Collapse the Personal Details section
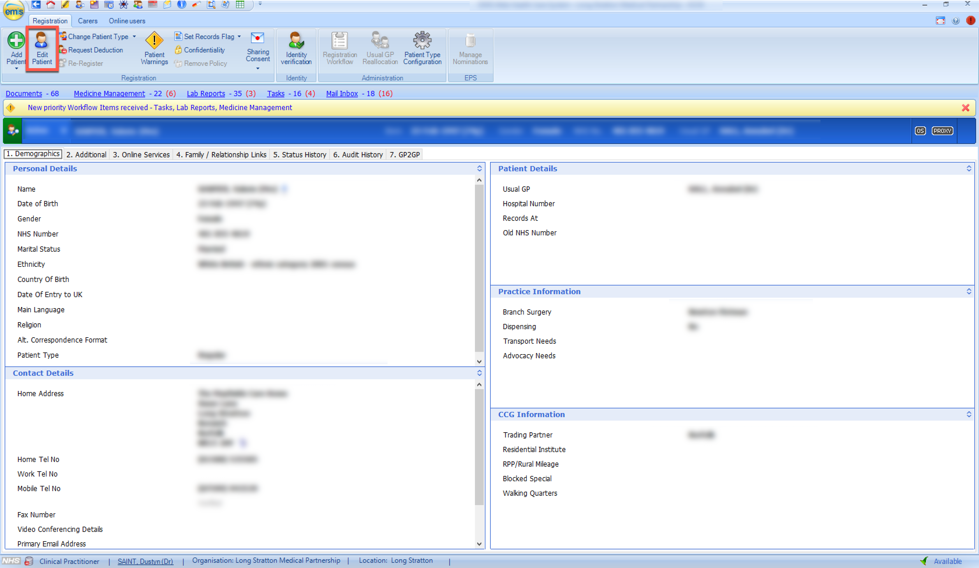Screen dimensions: 979x568 click(479, 169)
